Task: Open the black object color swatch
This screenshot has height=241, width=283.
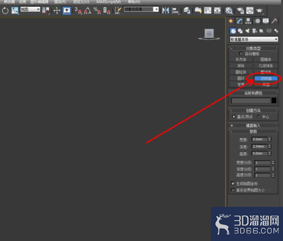Action: tap(274, 100)
